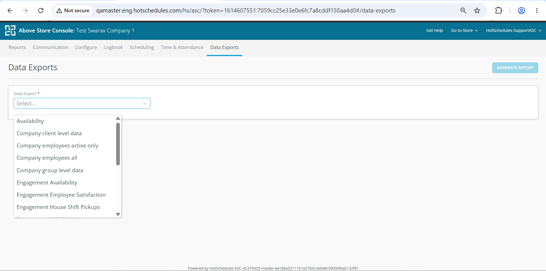This screenshot has width=546, height=271.
Task: Click the Generate Report button
Action: (x=515, y=68)
